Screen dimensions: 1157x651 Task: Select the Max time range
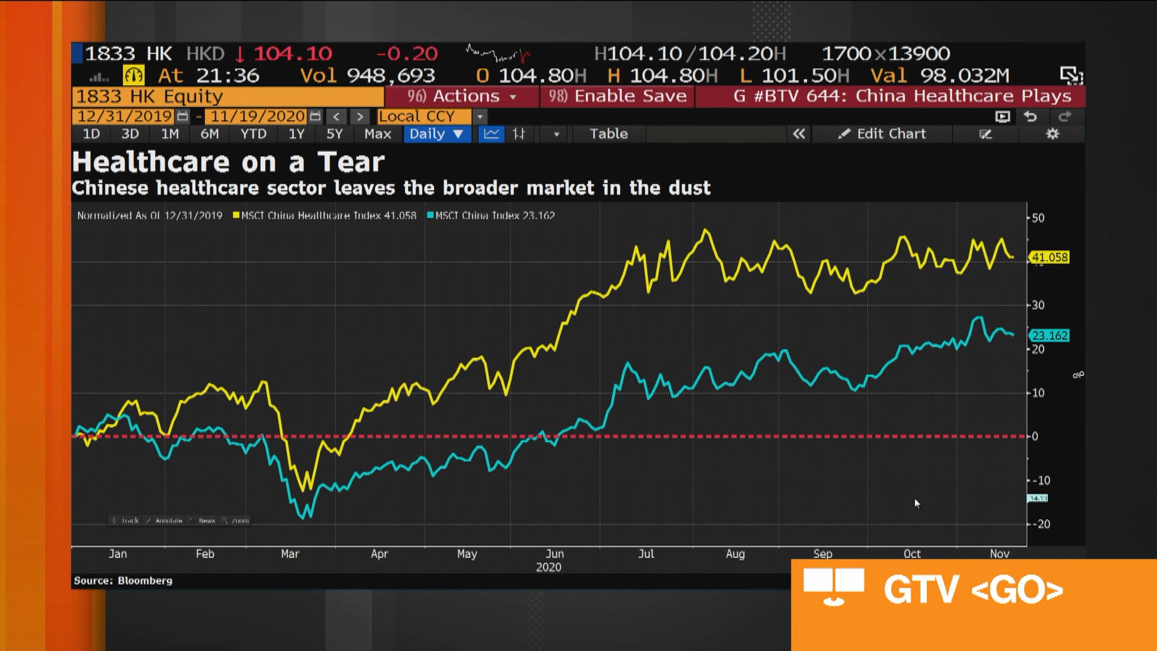pos(378,134)
